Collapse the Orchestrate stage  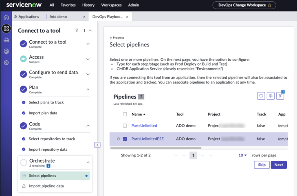pyautogui.click(x=88, y=163)
